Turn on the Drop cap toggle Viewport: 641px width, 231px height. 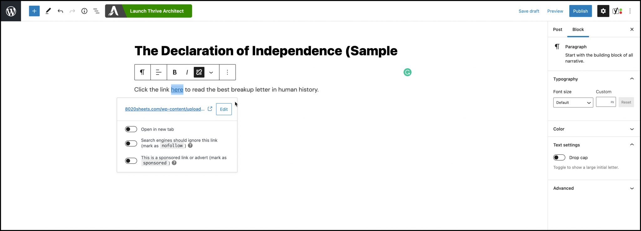[x=559, y=158]
